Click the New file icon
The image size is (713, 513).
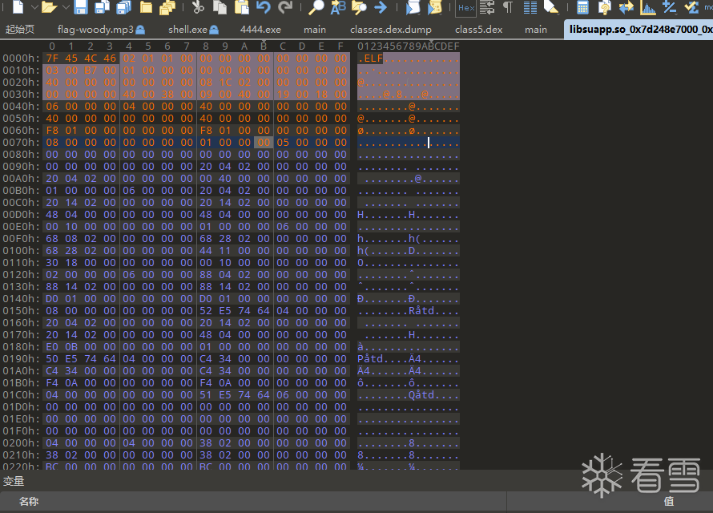tap(18, 7)
